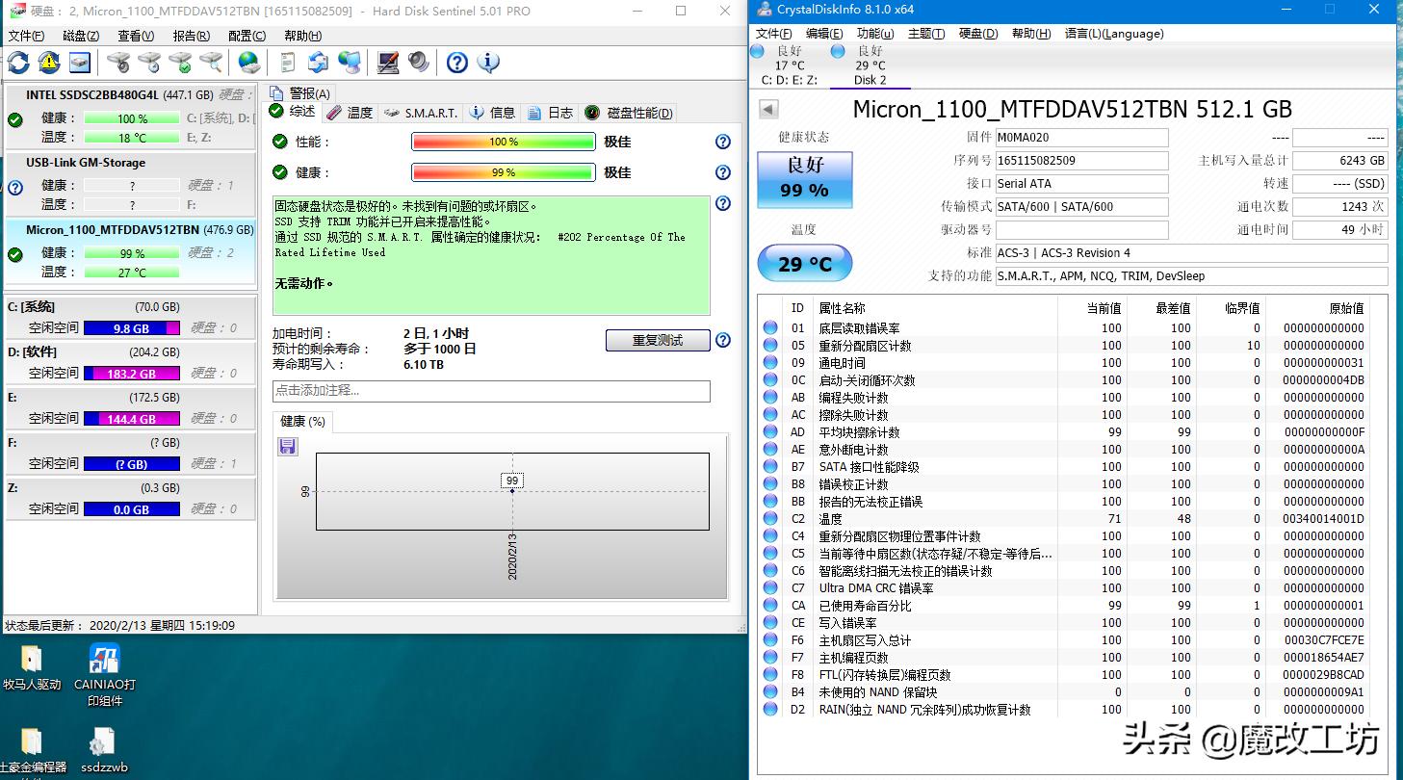Click the report document toolbar icon

285,62
